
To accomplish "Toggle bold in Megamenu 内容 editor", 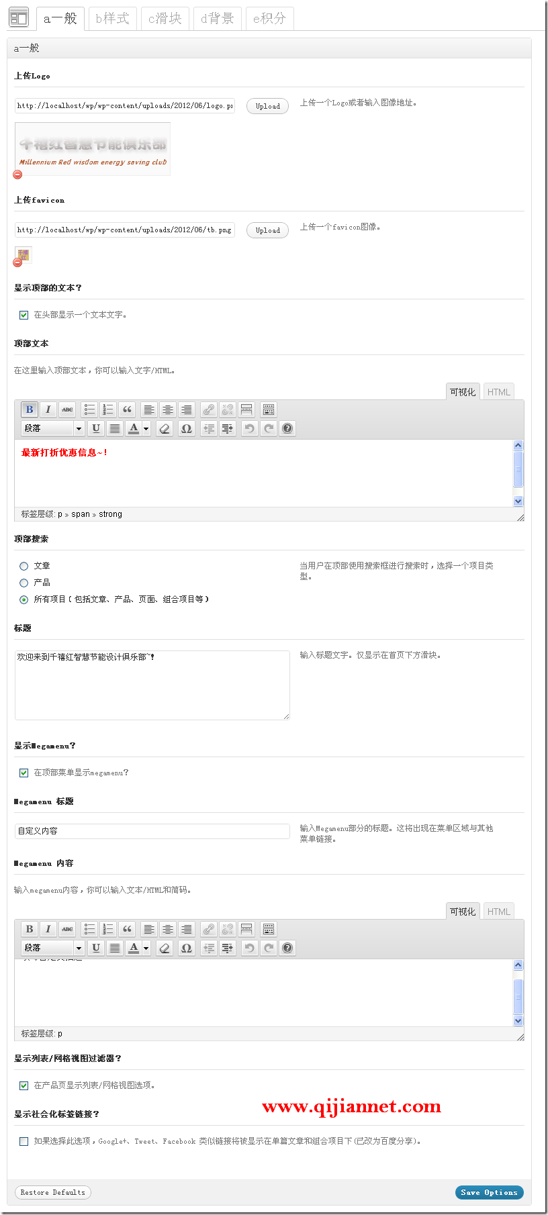I will coord(30,929).
